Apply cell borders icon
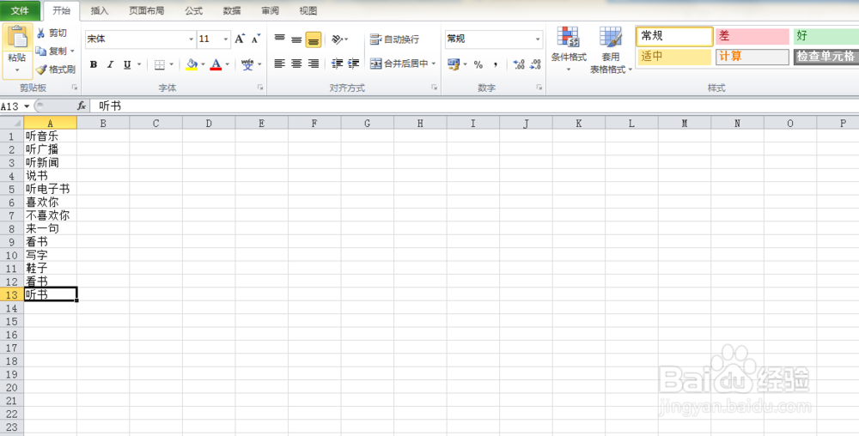 160,64
